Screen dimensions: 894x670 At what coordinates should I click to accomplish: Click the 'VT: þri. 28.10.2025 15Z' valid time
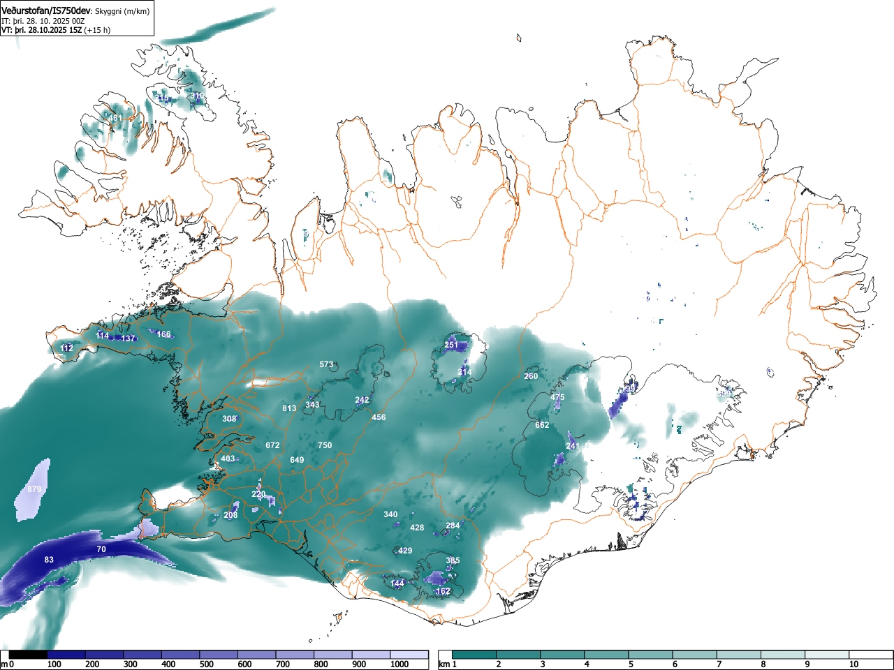pyautogui.click(x=41, y=30)
